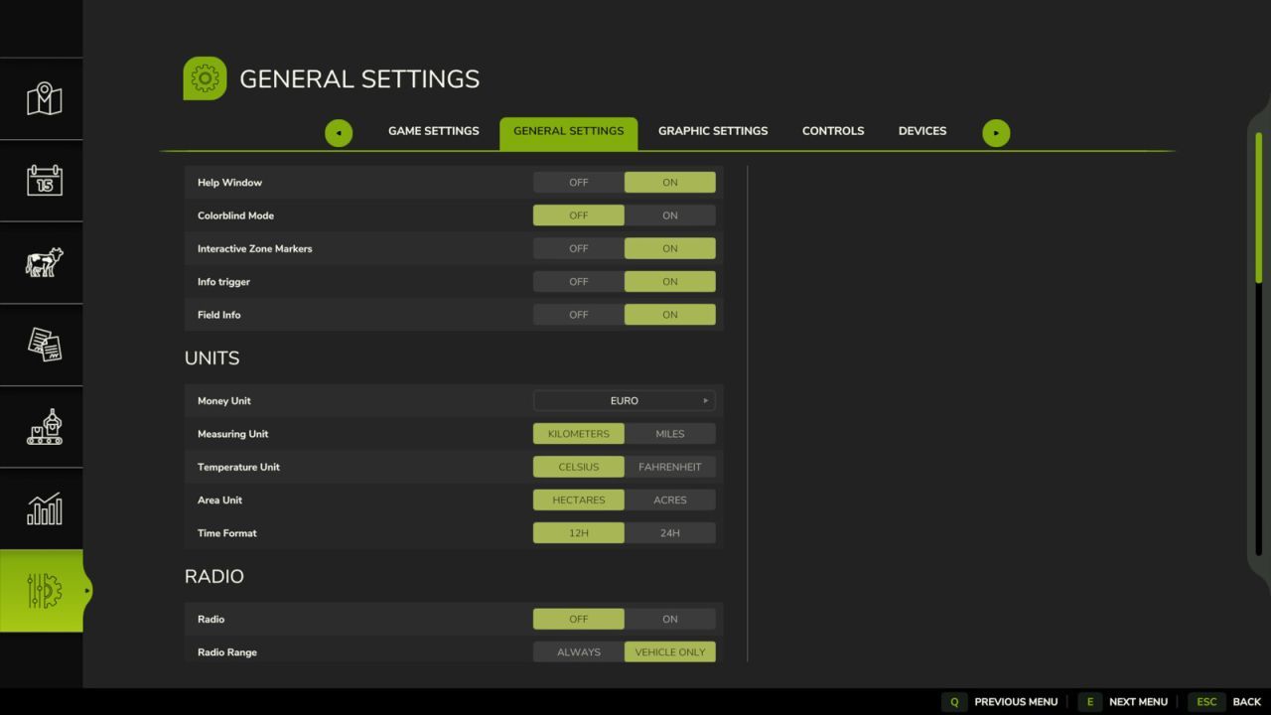Open the contracts panel in the sidebar
The width and height of the screenshot is (1271, 715).
[42, 345]
